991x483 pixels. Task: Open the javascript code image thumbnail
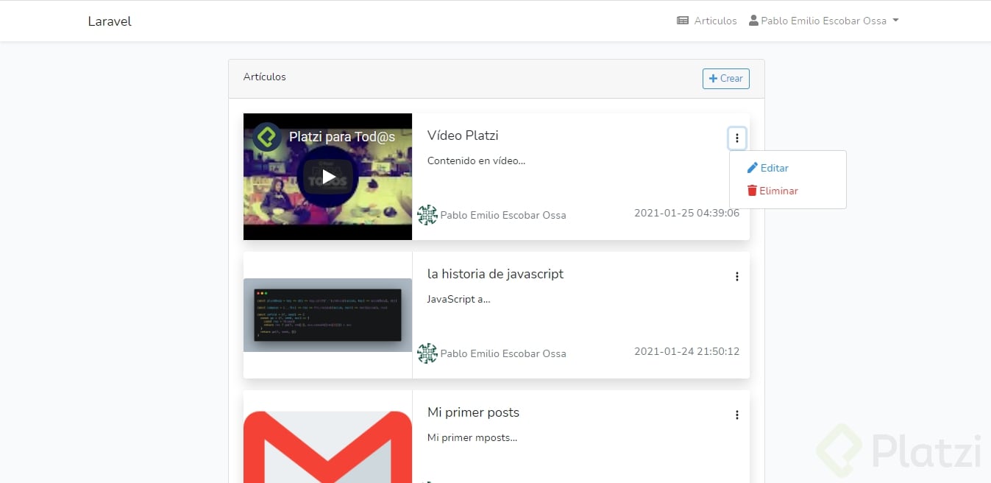(x=327, y=315)
